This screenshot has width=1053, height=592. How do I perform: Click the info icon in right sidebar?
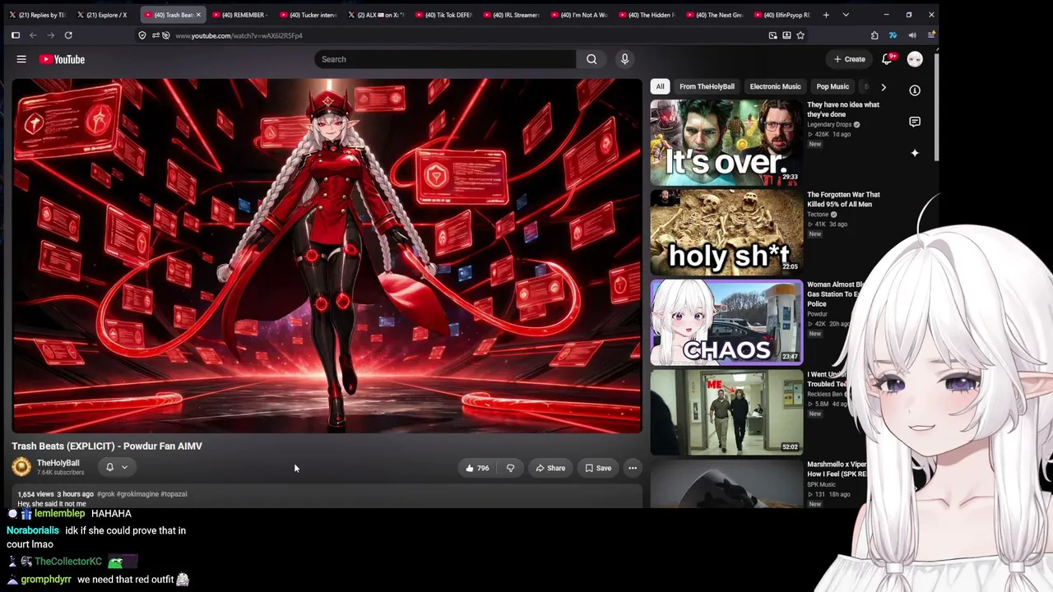coord(915,90)
